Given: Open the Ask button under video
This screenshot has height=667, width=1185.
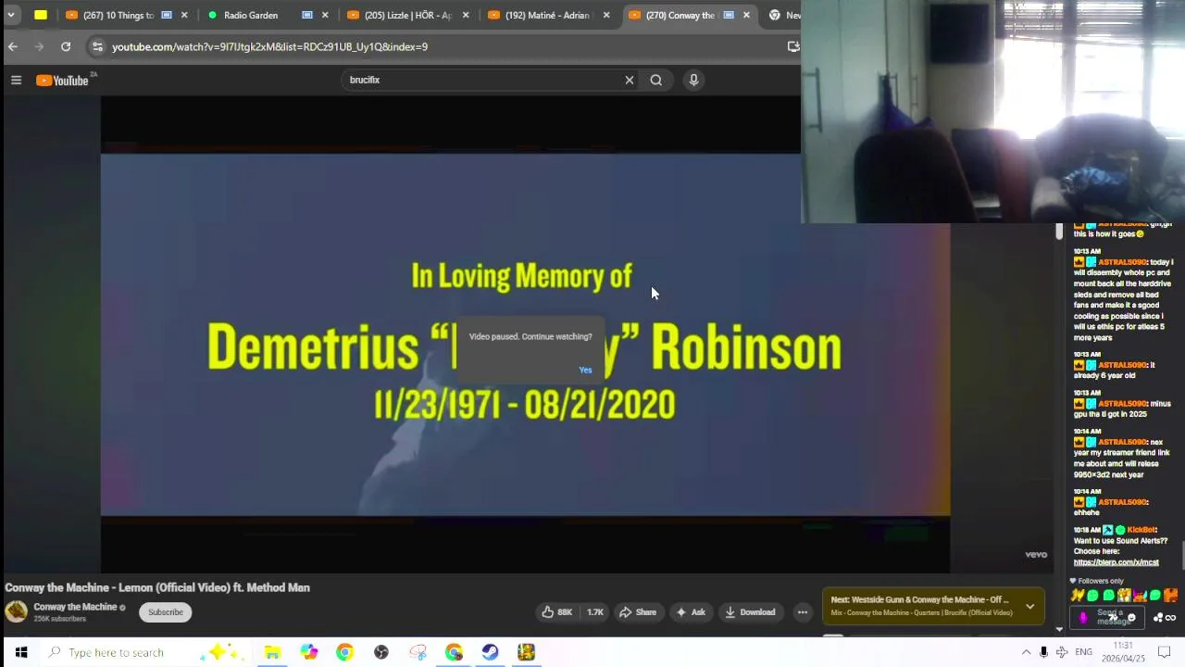Looking at the screenshot, I should coord(690,611).
